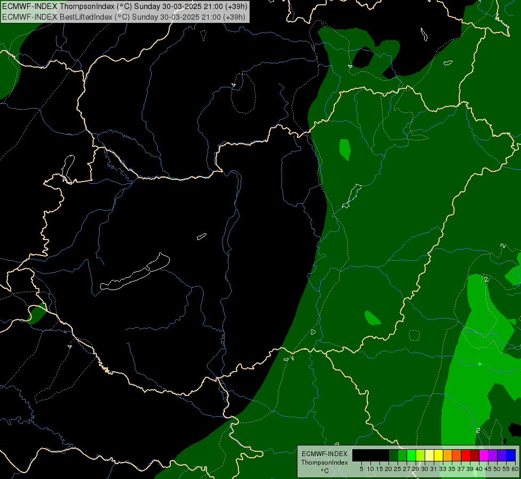Pick the magenta 40–45 legend swatch

484,455
